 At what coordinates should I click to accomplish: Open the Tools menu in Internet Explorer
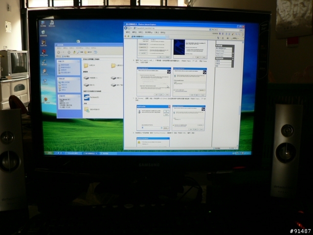[156, 32]
